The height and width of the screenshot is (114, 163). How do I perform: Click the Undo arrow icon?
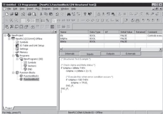(x=57, y=14)
